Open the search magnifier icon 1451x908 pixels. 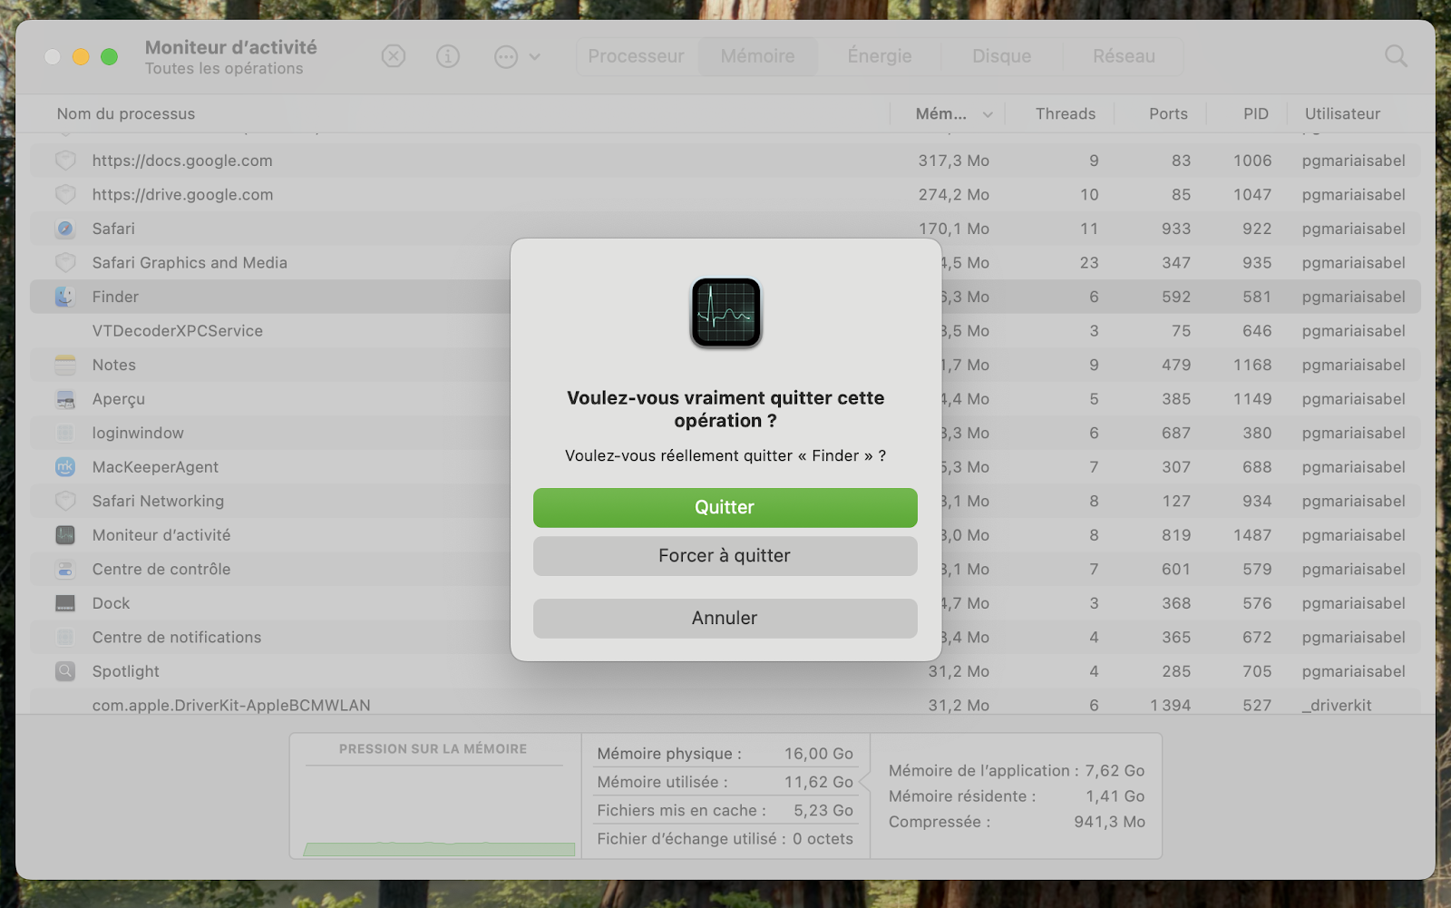click(1396, 56)
